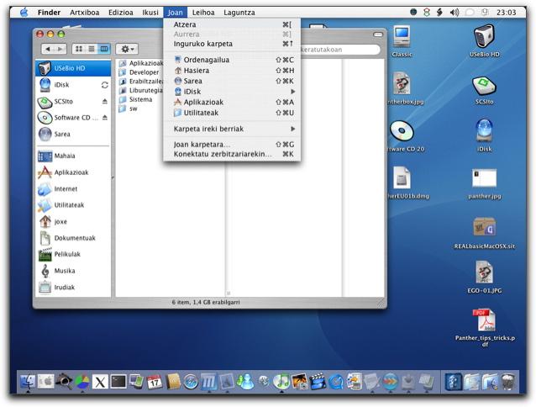Open iCal from the Dock
The height and width of the screenshot is (407, 536).
pos(155,382)
